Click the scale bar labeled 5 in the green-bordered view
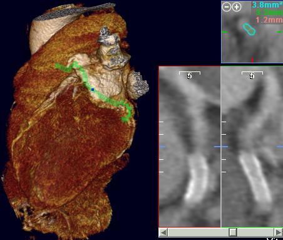The height and width of the screenshot is (240, 283). coord(252,75)
